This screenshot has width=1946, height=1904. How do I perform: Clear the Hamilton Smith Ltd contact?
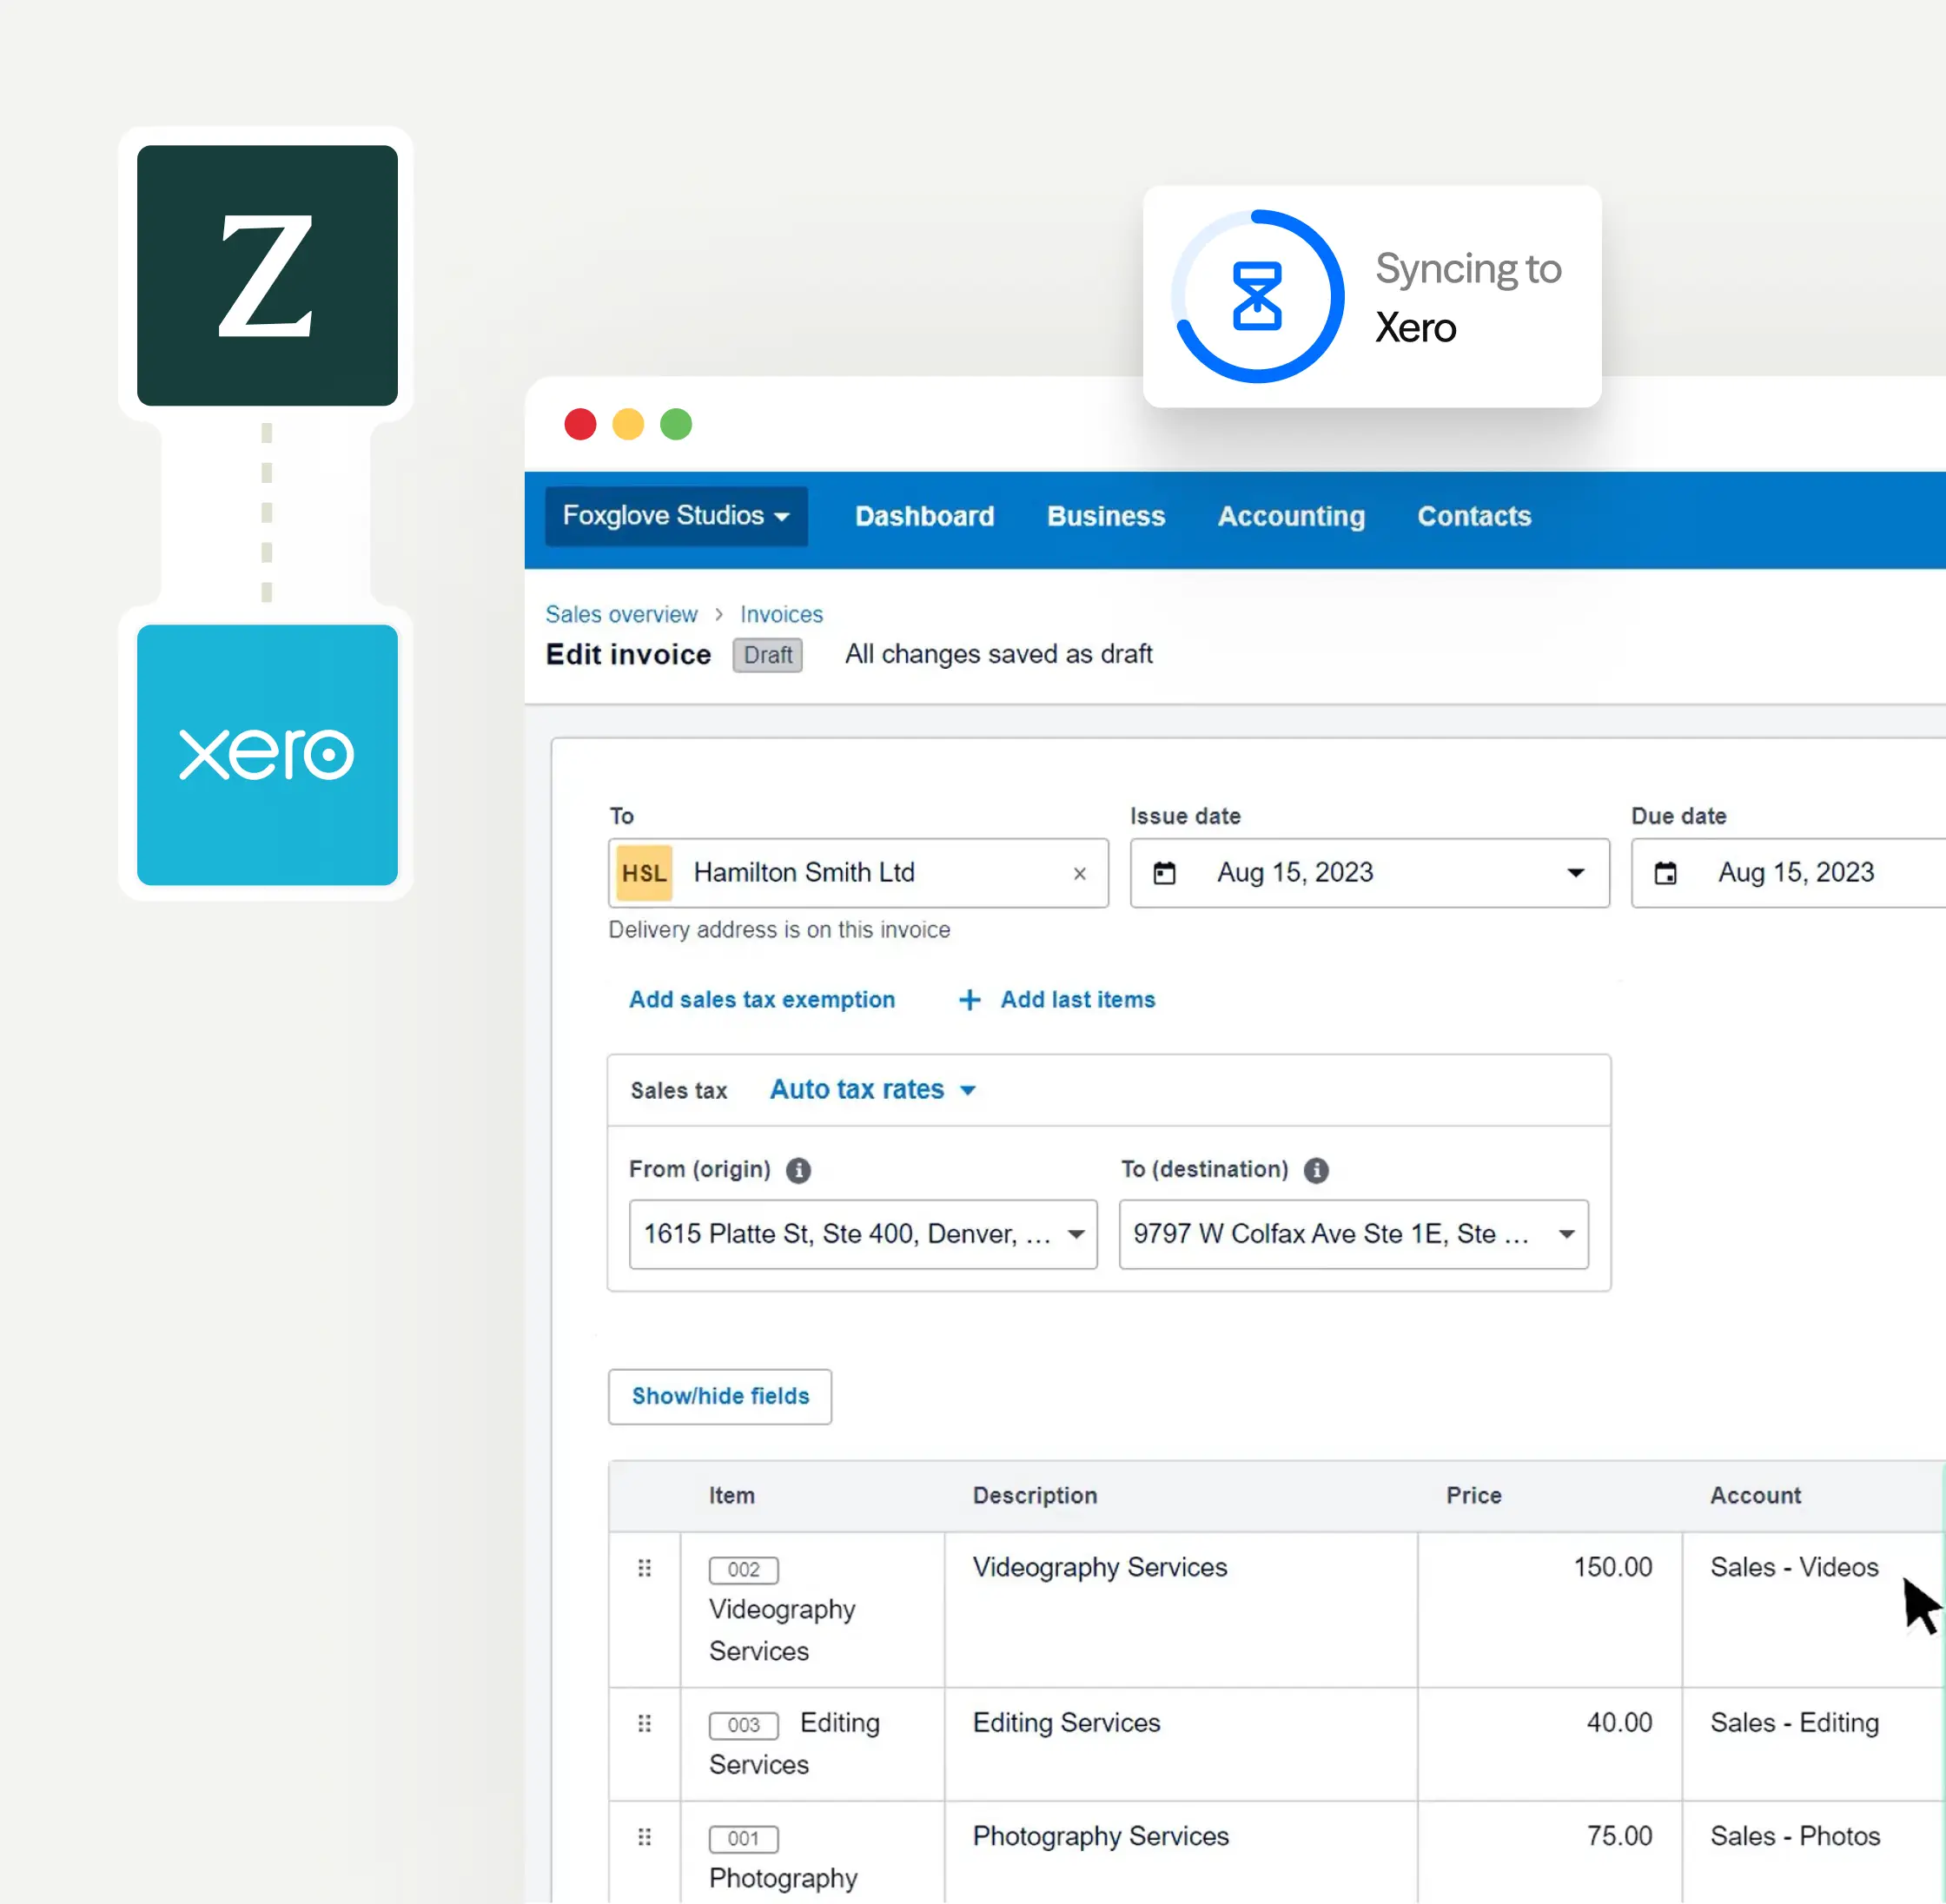coord(1079,874)
